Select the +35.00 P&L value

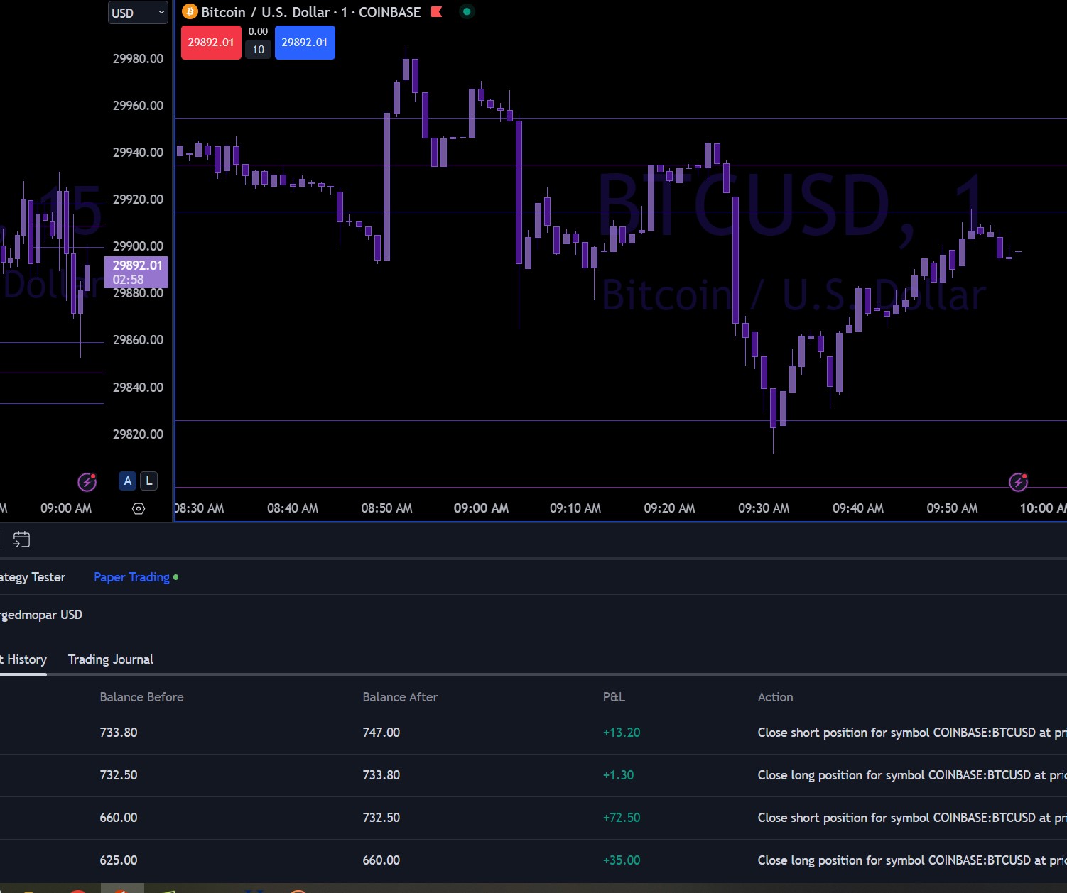(x=622, y=860)
